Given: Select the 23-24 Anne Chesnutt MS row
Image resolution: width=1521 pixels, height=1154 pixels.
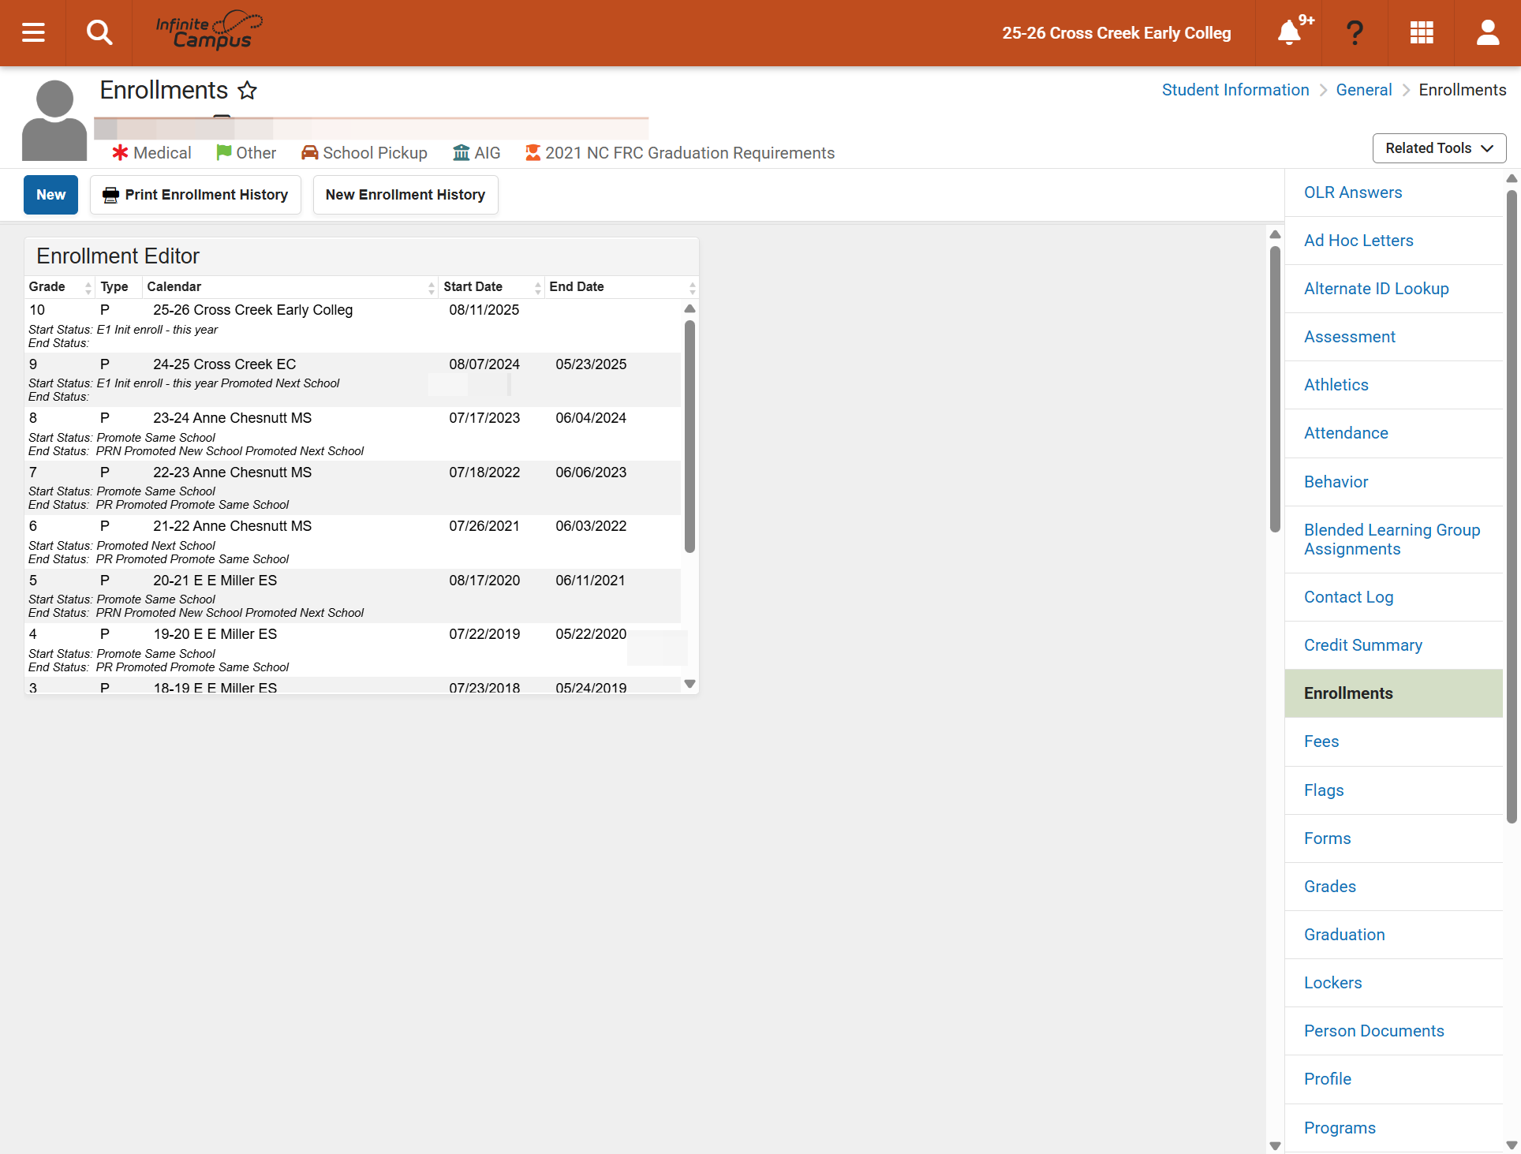Looking at the screenshot, I should (x=353, y=434).
